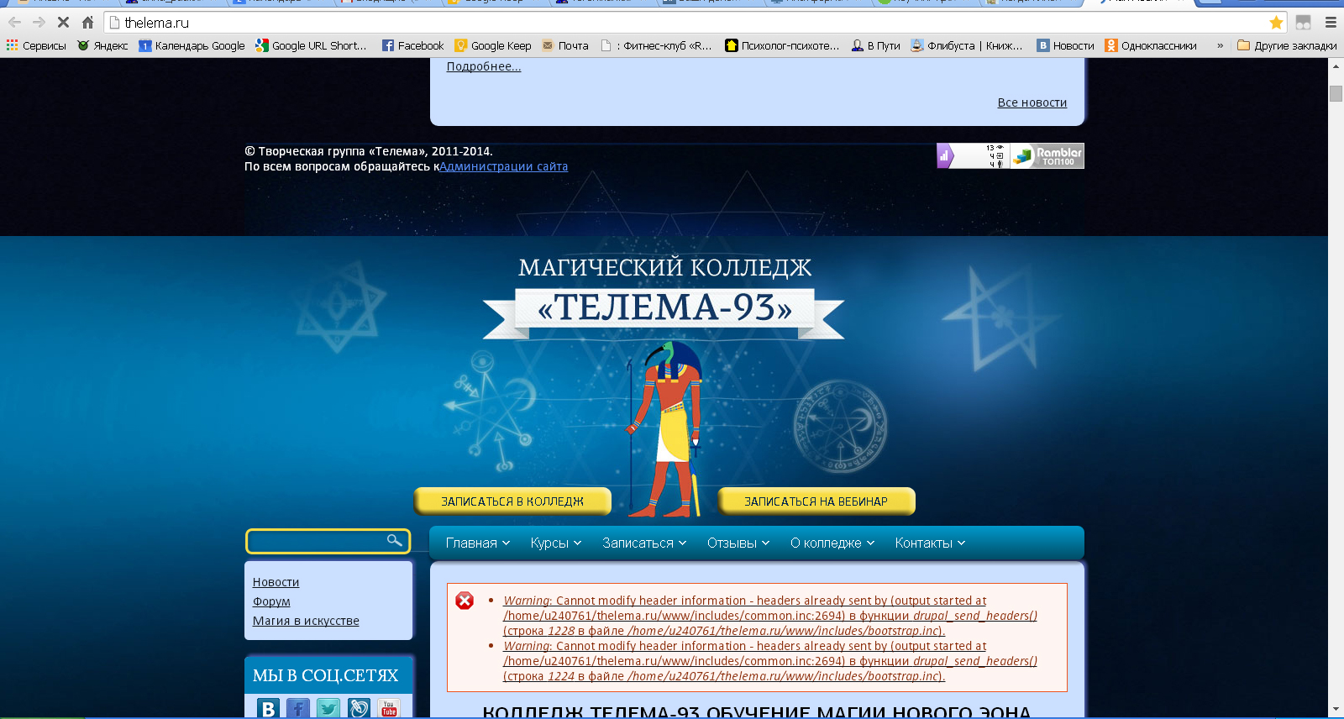Follow the Подробнее... link
The image size is (1344, 719).
484,66
